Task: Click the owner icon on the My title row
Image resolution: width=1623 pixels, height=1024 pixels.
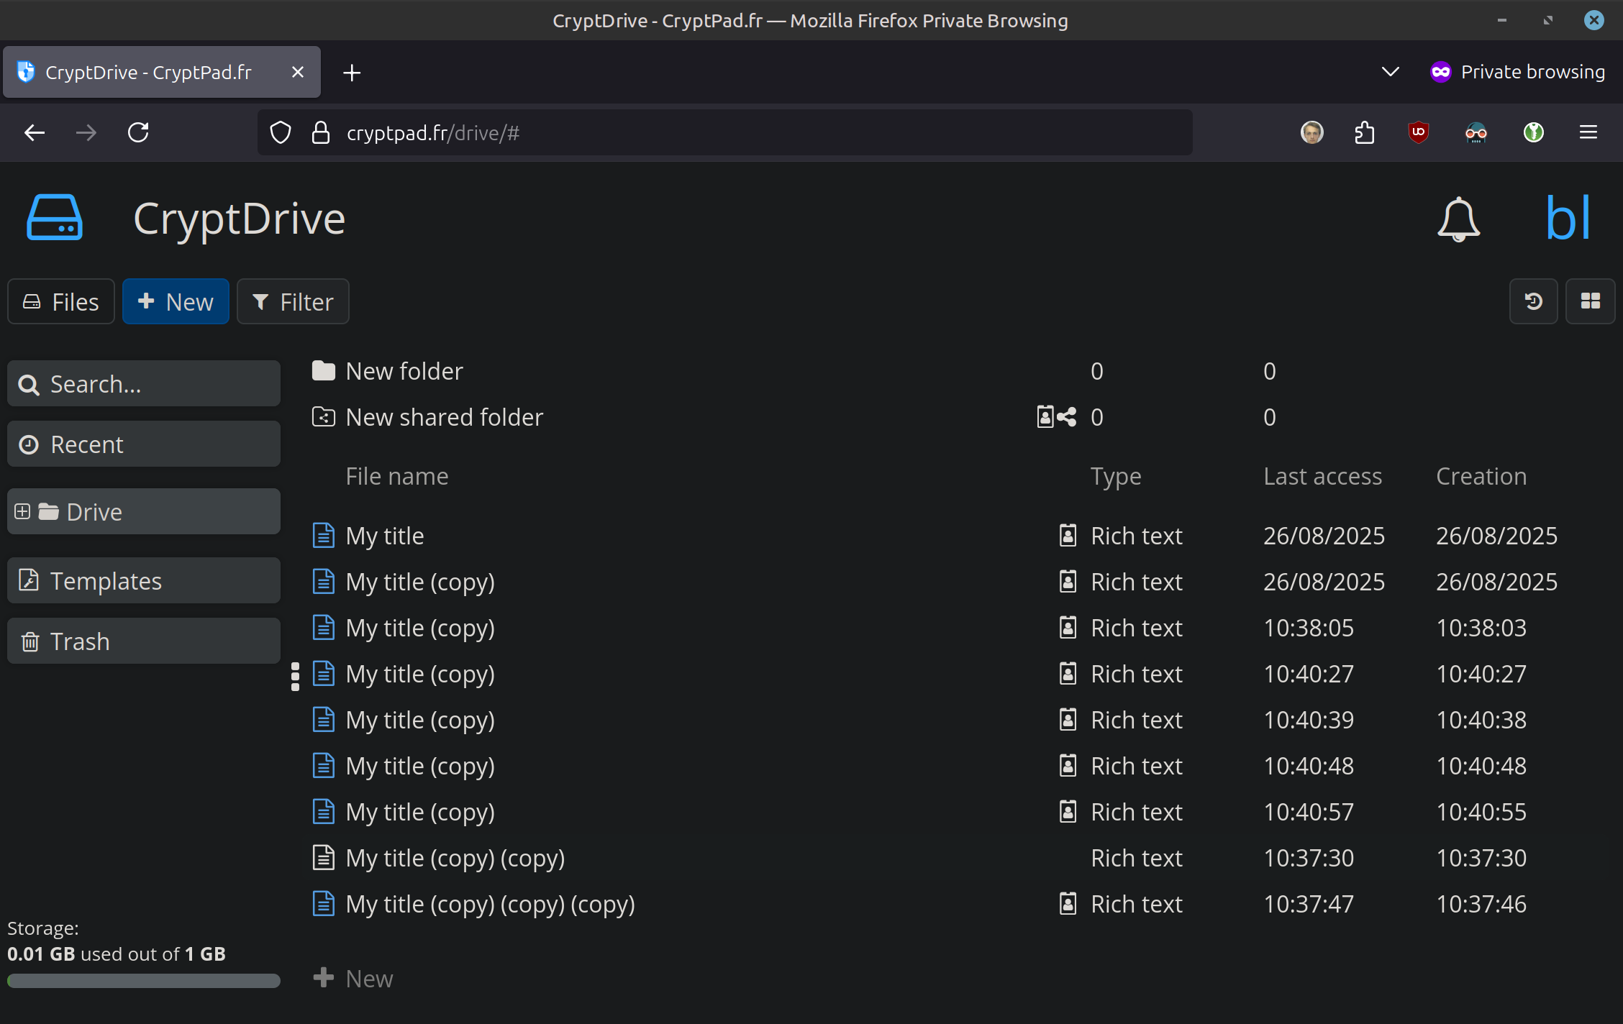Action: pos(1068,536)
